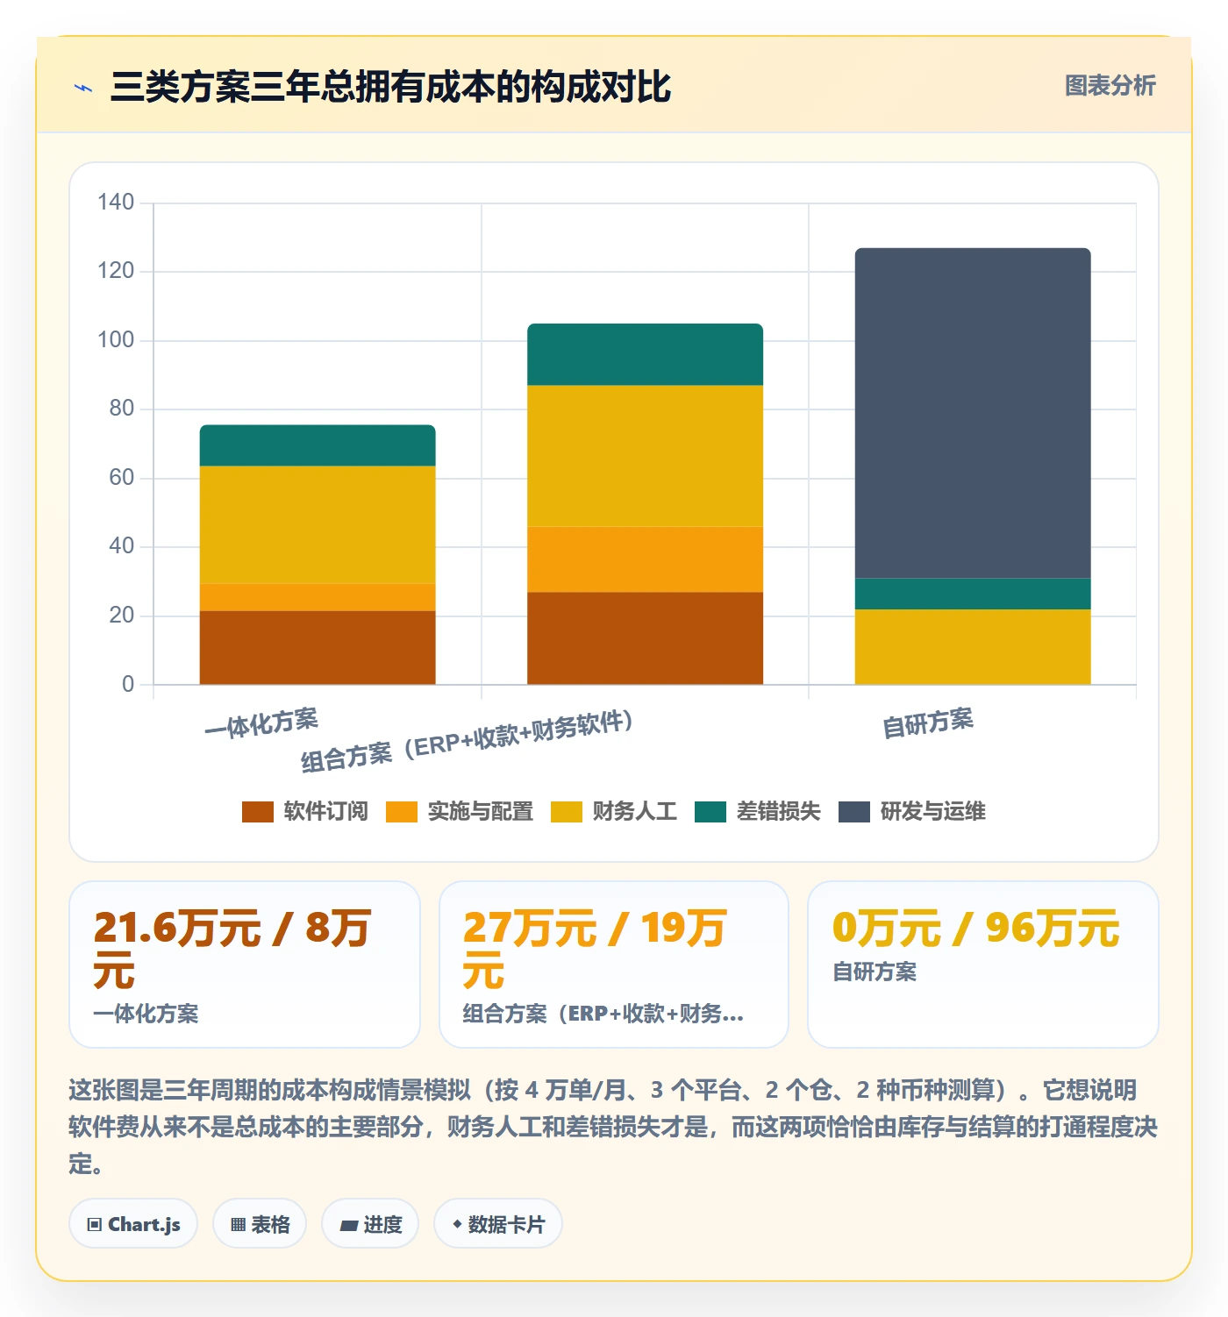Click the 图表分析 label in header
Screen dimensions: 1228x1317
pos(1110,86)
